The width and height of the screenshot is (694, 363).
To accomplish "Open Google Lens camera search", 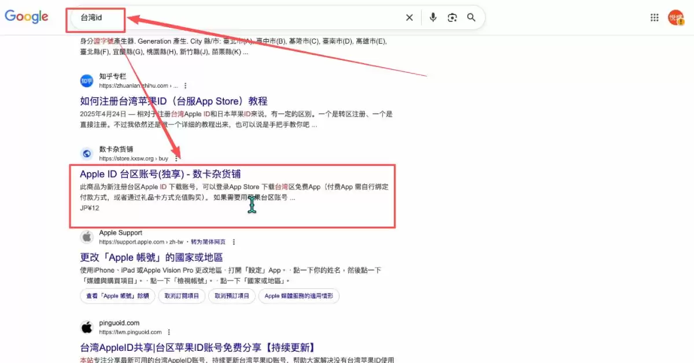I will pos(452,17).
